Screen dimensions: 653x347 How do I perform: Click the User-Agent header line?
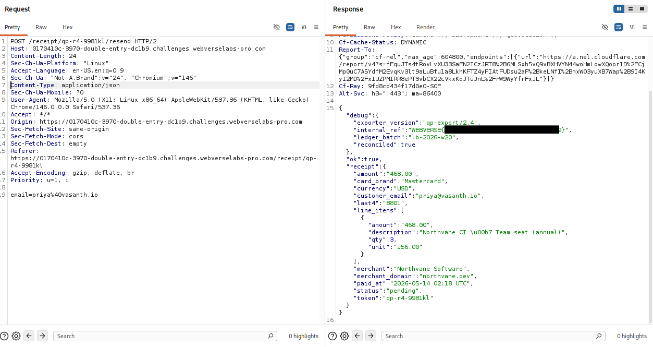pos(160,103)
